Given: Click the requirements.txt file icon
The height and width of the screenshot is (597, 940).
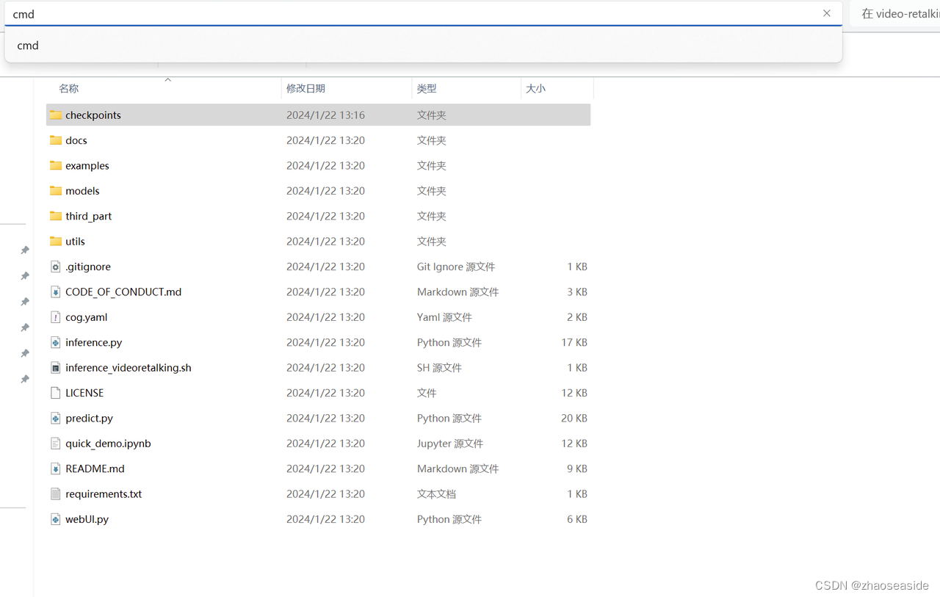Looking at the screenshot, I should [x=56, y=494].
